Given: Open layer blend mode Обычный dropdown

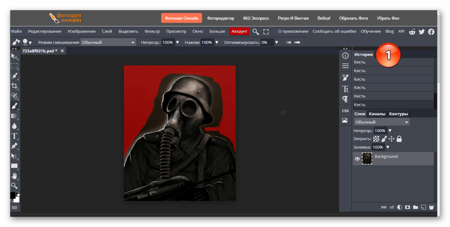Looking at the screenshot, I should pyautogui.click(x=381, y=122).
